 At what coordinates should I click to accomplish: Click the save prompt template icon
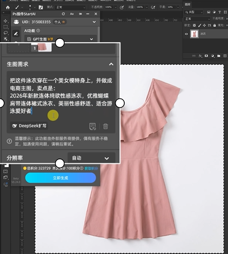[x=92, y=126]
